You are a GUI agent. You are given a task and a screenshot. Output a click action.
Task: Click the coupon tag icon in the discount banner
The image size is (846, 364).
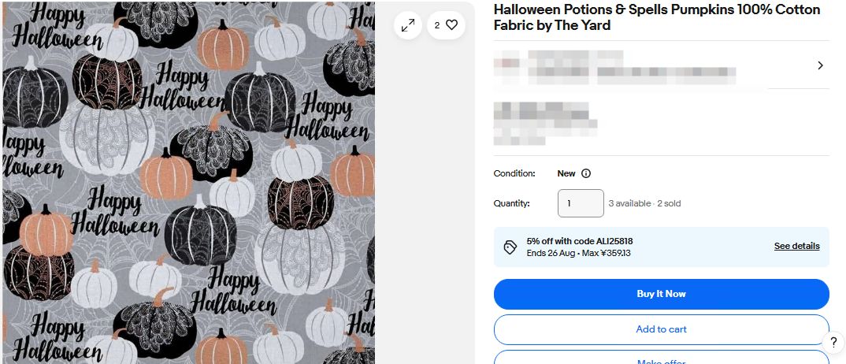[510, 247]
